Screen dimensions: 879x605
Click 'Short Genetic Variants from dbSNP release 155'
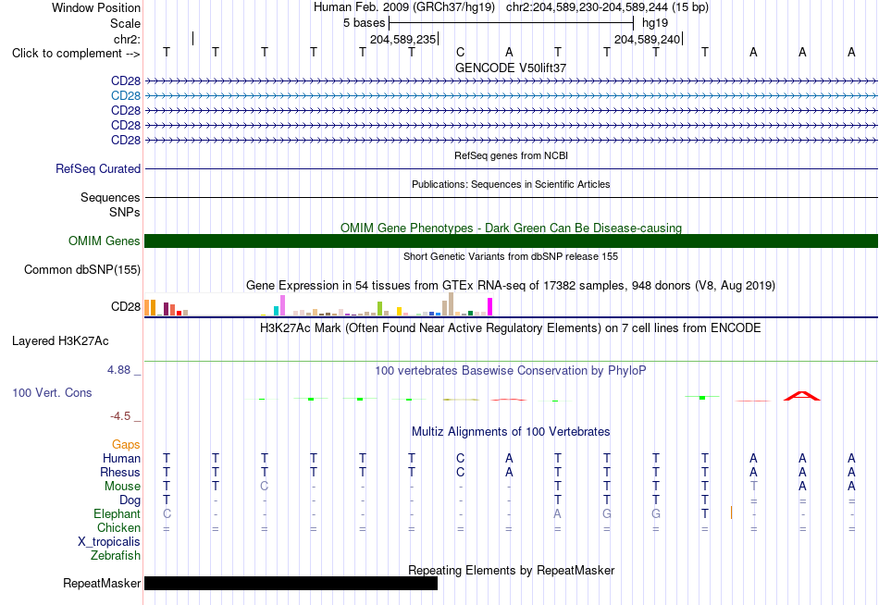[511, 256]
